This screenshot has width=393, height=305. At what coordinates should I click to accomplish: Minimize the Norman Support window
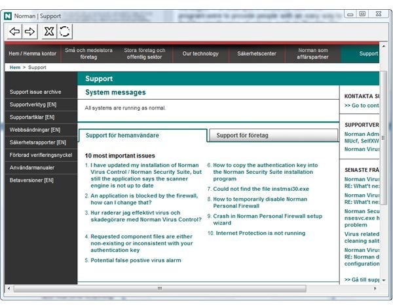pos(350,14)
